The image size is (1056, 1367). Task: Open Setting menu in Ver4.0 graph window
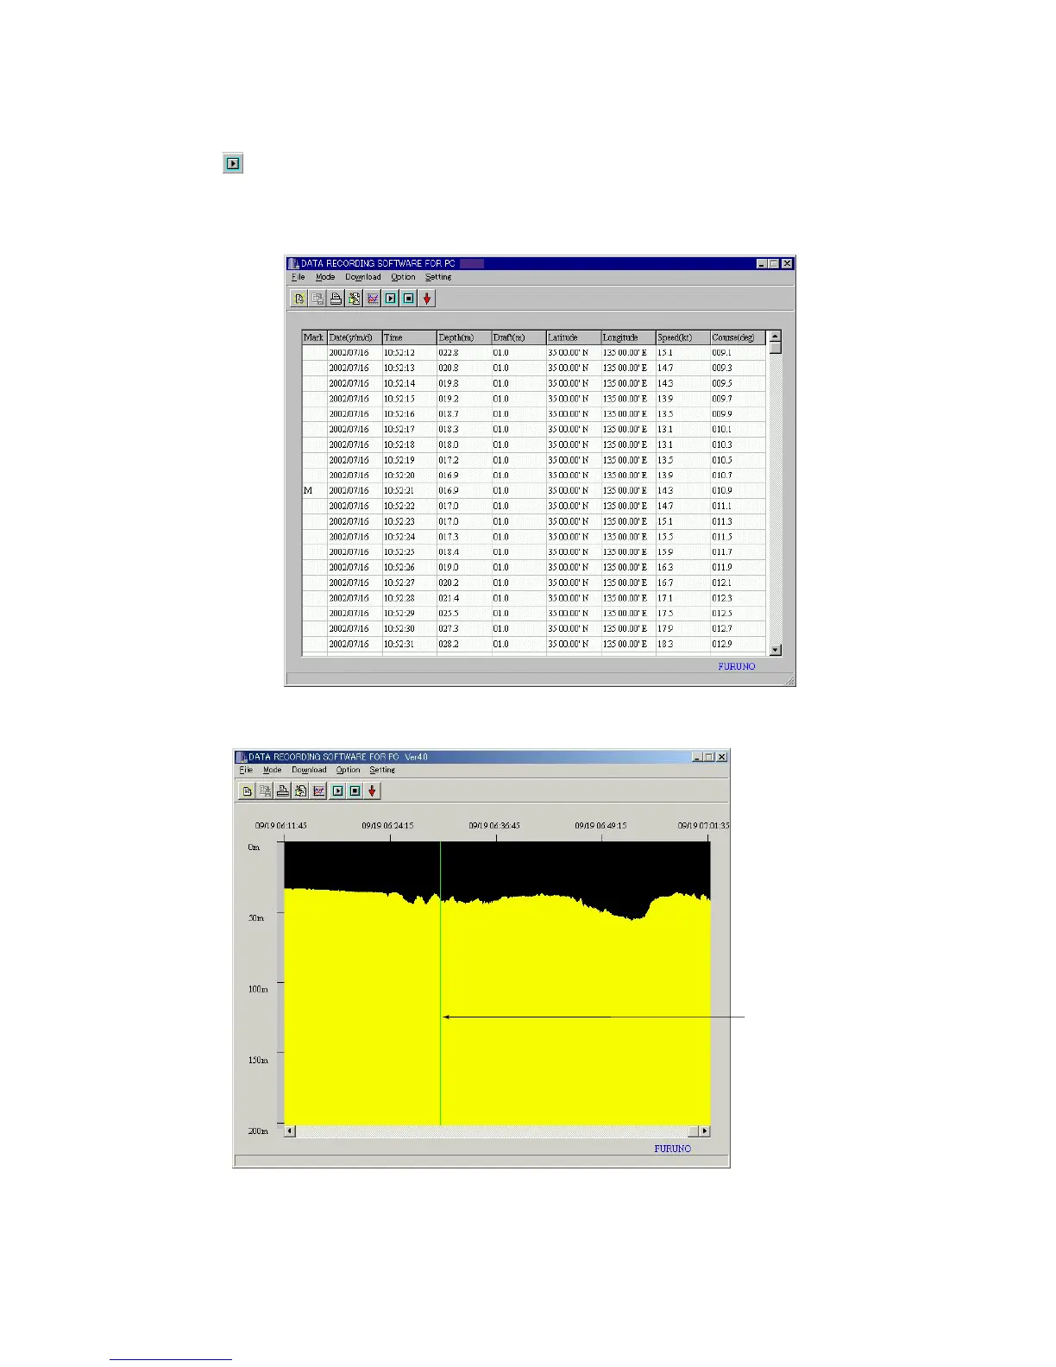pyautogui.click(x=382, y=770)
